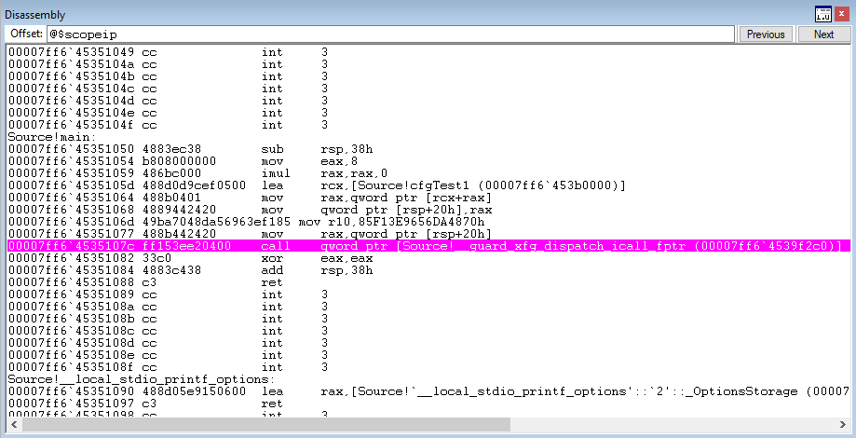The image size is (856, 438).
Task: Select the lea rax,[_OptionsStorage] line
Action: pyautogui.click(x=428, y=391)
